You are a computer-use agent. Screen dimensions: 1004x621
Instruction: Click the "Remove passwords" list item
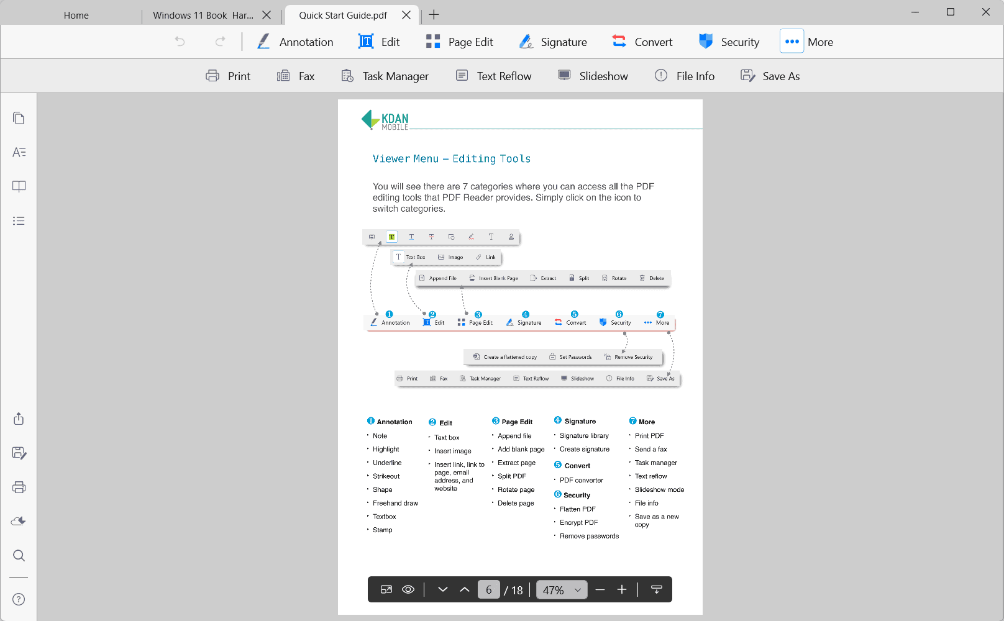pos(589,536)
